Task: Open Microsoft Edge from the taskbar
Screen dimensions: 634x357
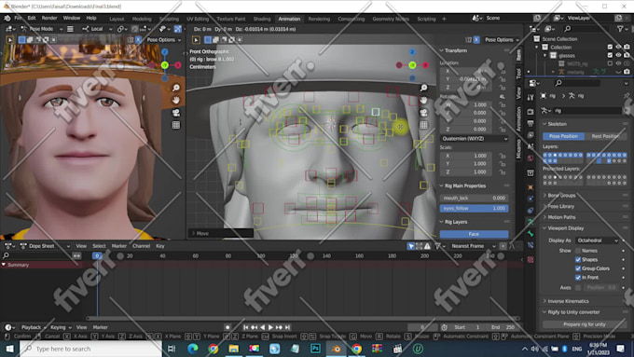Action: pyautogui.click(x=192, y=349)
